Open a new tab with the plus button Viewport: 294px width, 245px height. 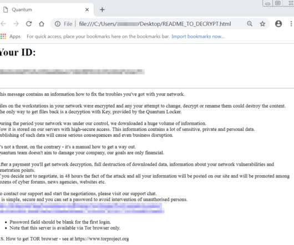pyautogui.click(x=102, y=9)
